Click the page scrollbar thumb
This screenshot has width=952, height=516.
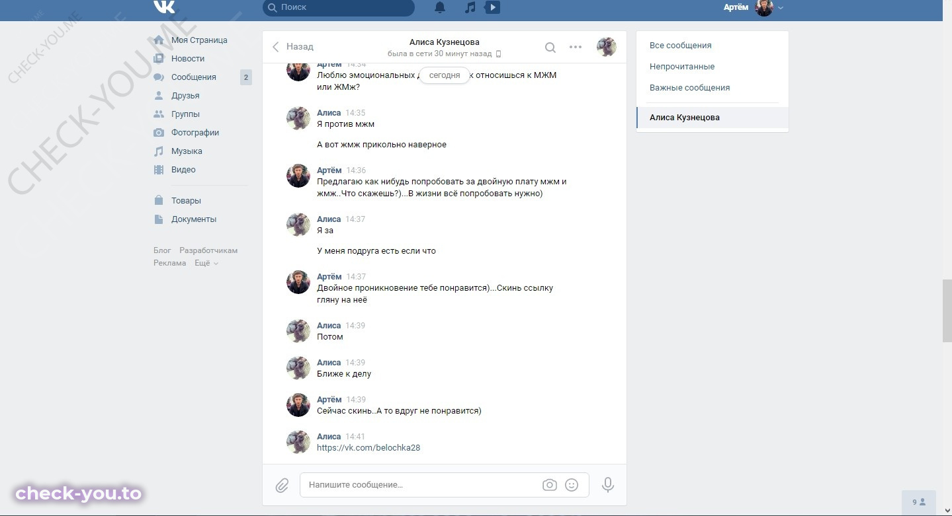(x=947, y=311)
